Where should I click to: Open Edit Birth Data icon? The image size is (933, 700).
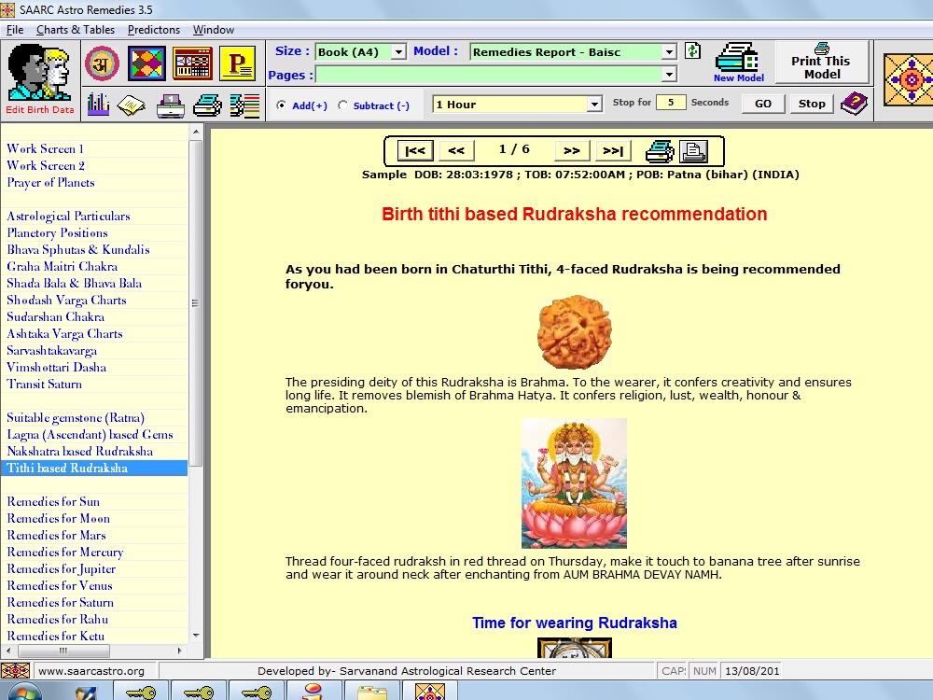tap(40, 79)
